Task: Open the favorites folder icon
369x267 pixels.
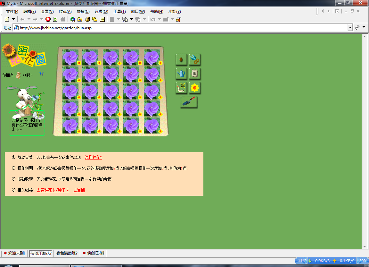Action: [80, 19]
